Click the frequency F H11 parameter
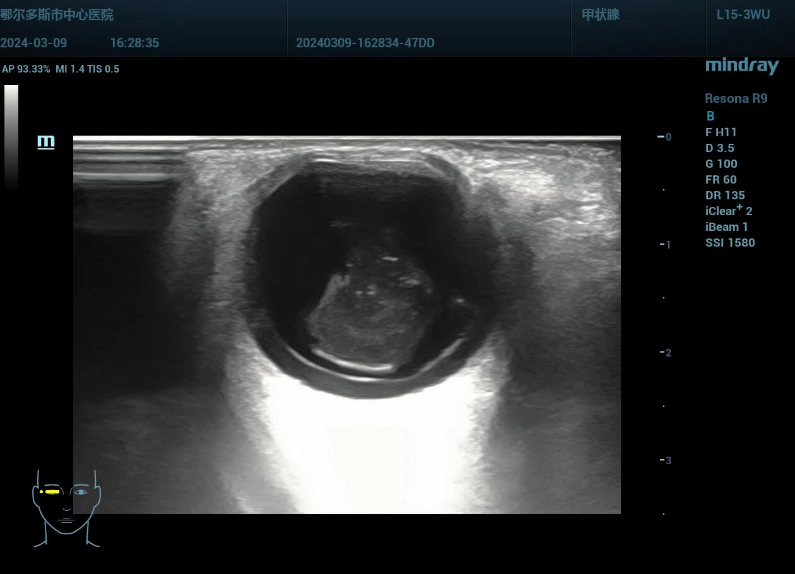 click(721, 132)
